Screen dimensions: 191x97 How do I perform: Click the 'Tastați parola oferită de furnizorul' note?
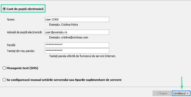click(x=83, y=56)
